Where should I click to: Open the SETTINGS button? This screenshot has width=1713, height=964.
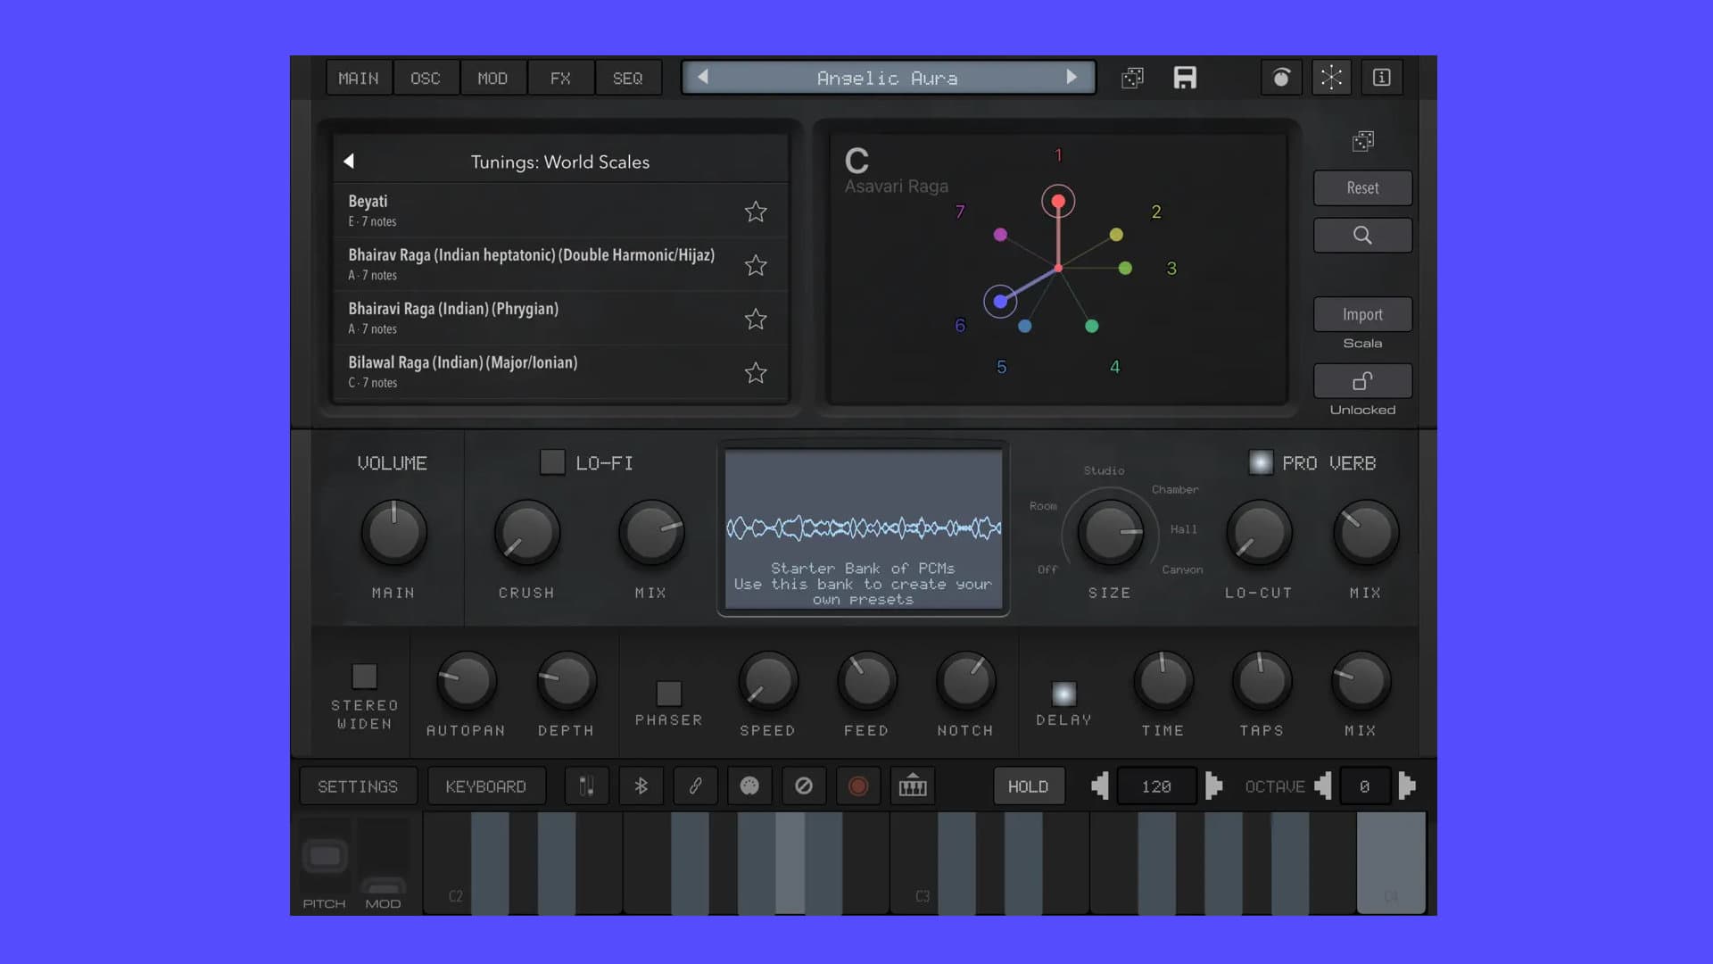click(358, 786)
